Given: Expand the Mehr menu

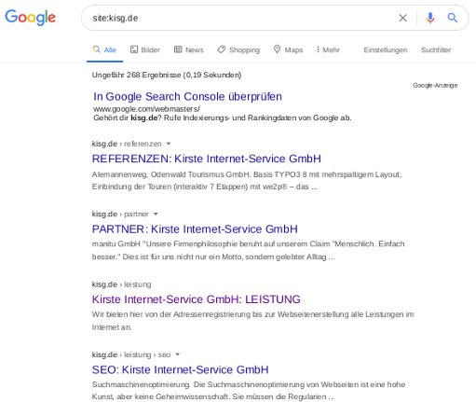Looking at the screenshot, I should 328,49.
